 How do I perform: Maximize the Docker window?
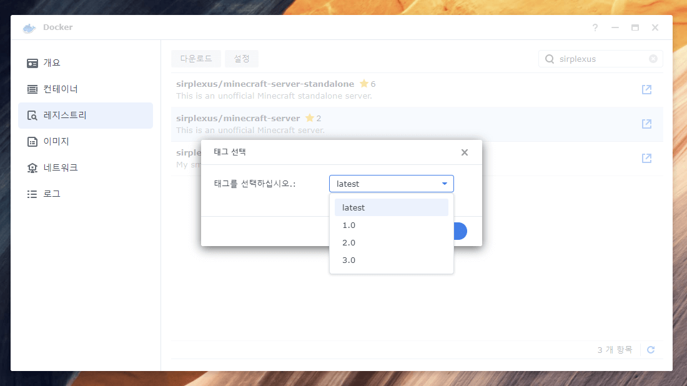click(635, 27)
